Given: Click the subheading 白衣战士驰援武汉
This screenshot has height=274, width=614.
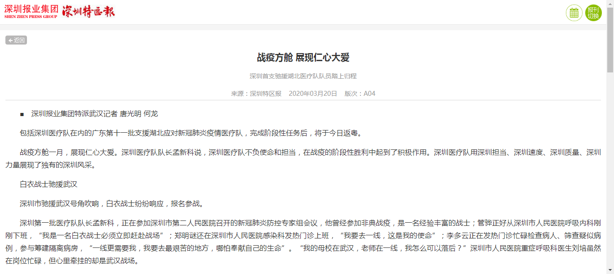Looking at the screenshot, I should click(x=49, y=184).
